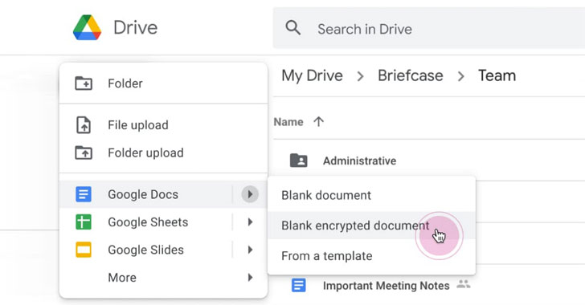Click the yellow Google Slides icon
The width and height of the screenshot is (585, 305).
click(84, 250)
